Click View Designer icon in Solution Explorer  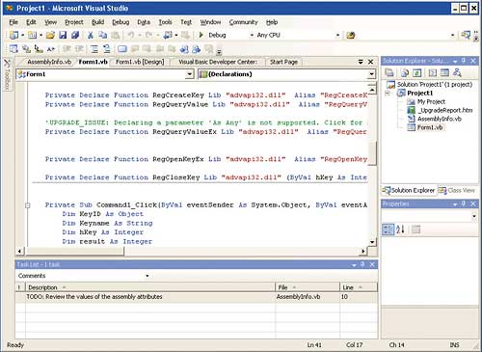444,73
